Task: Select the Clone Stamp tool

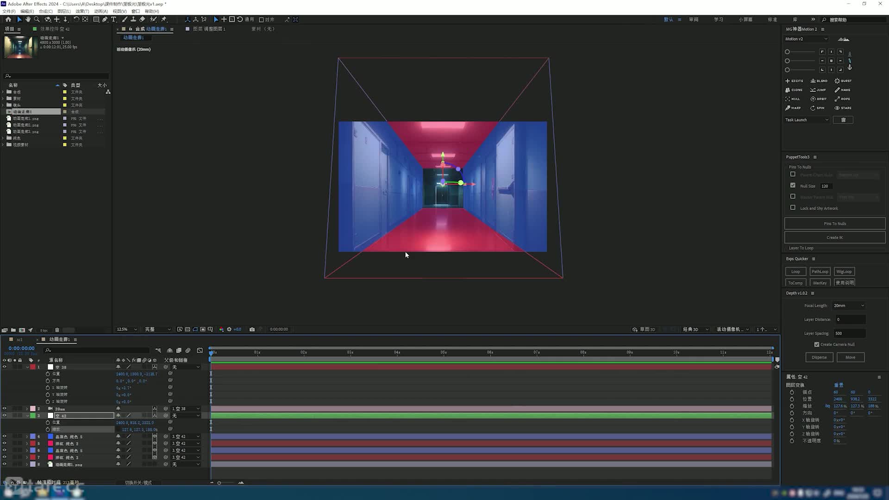Action: click(133, 19)
